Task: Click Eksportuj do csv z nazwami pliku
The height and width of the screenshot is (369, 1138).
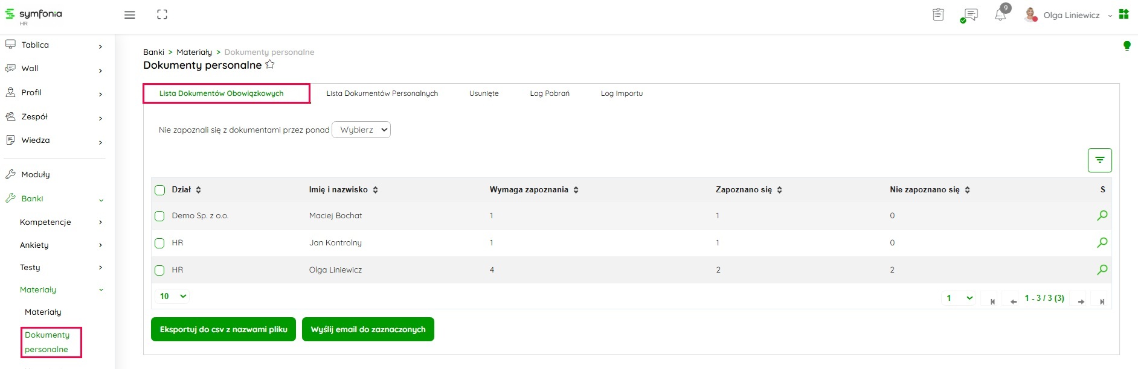Action: pyautogui.click(x=223, y=329)
